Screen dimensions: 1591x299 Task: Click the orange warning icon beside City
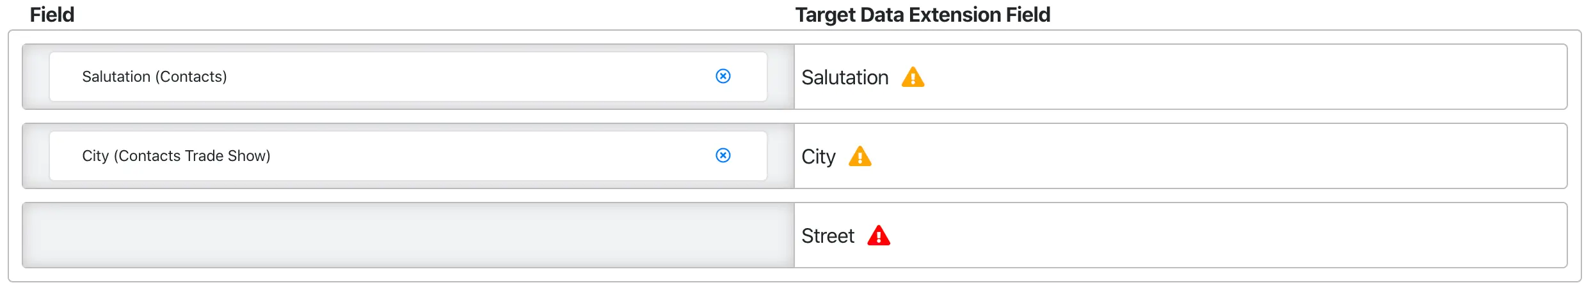coord(859,157)
